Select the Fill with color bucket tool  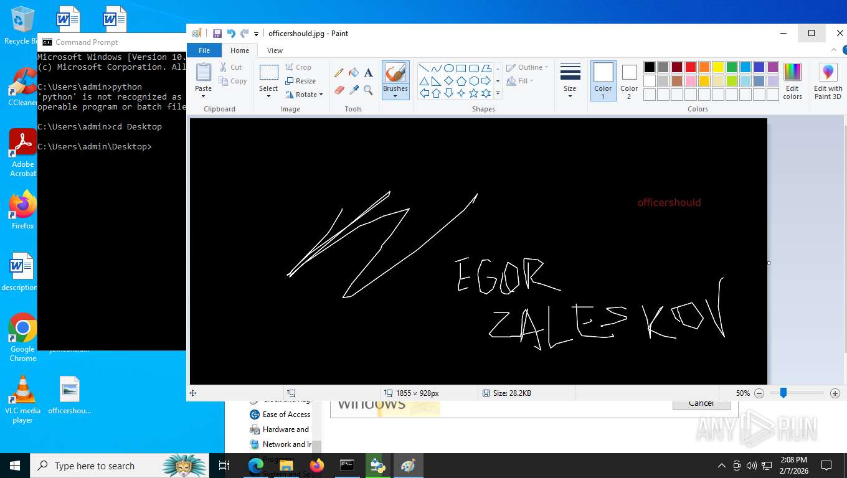pyautogui.click(x=354, y=73)
